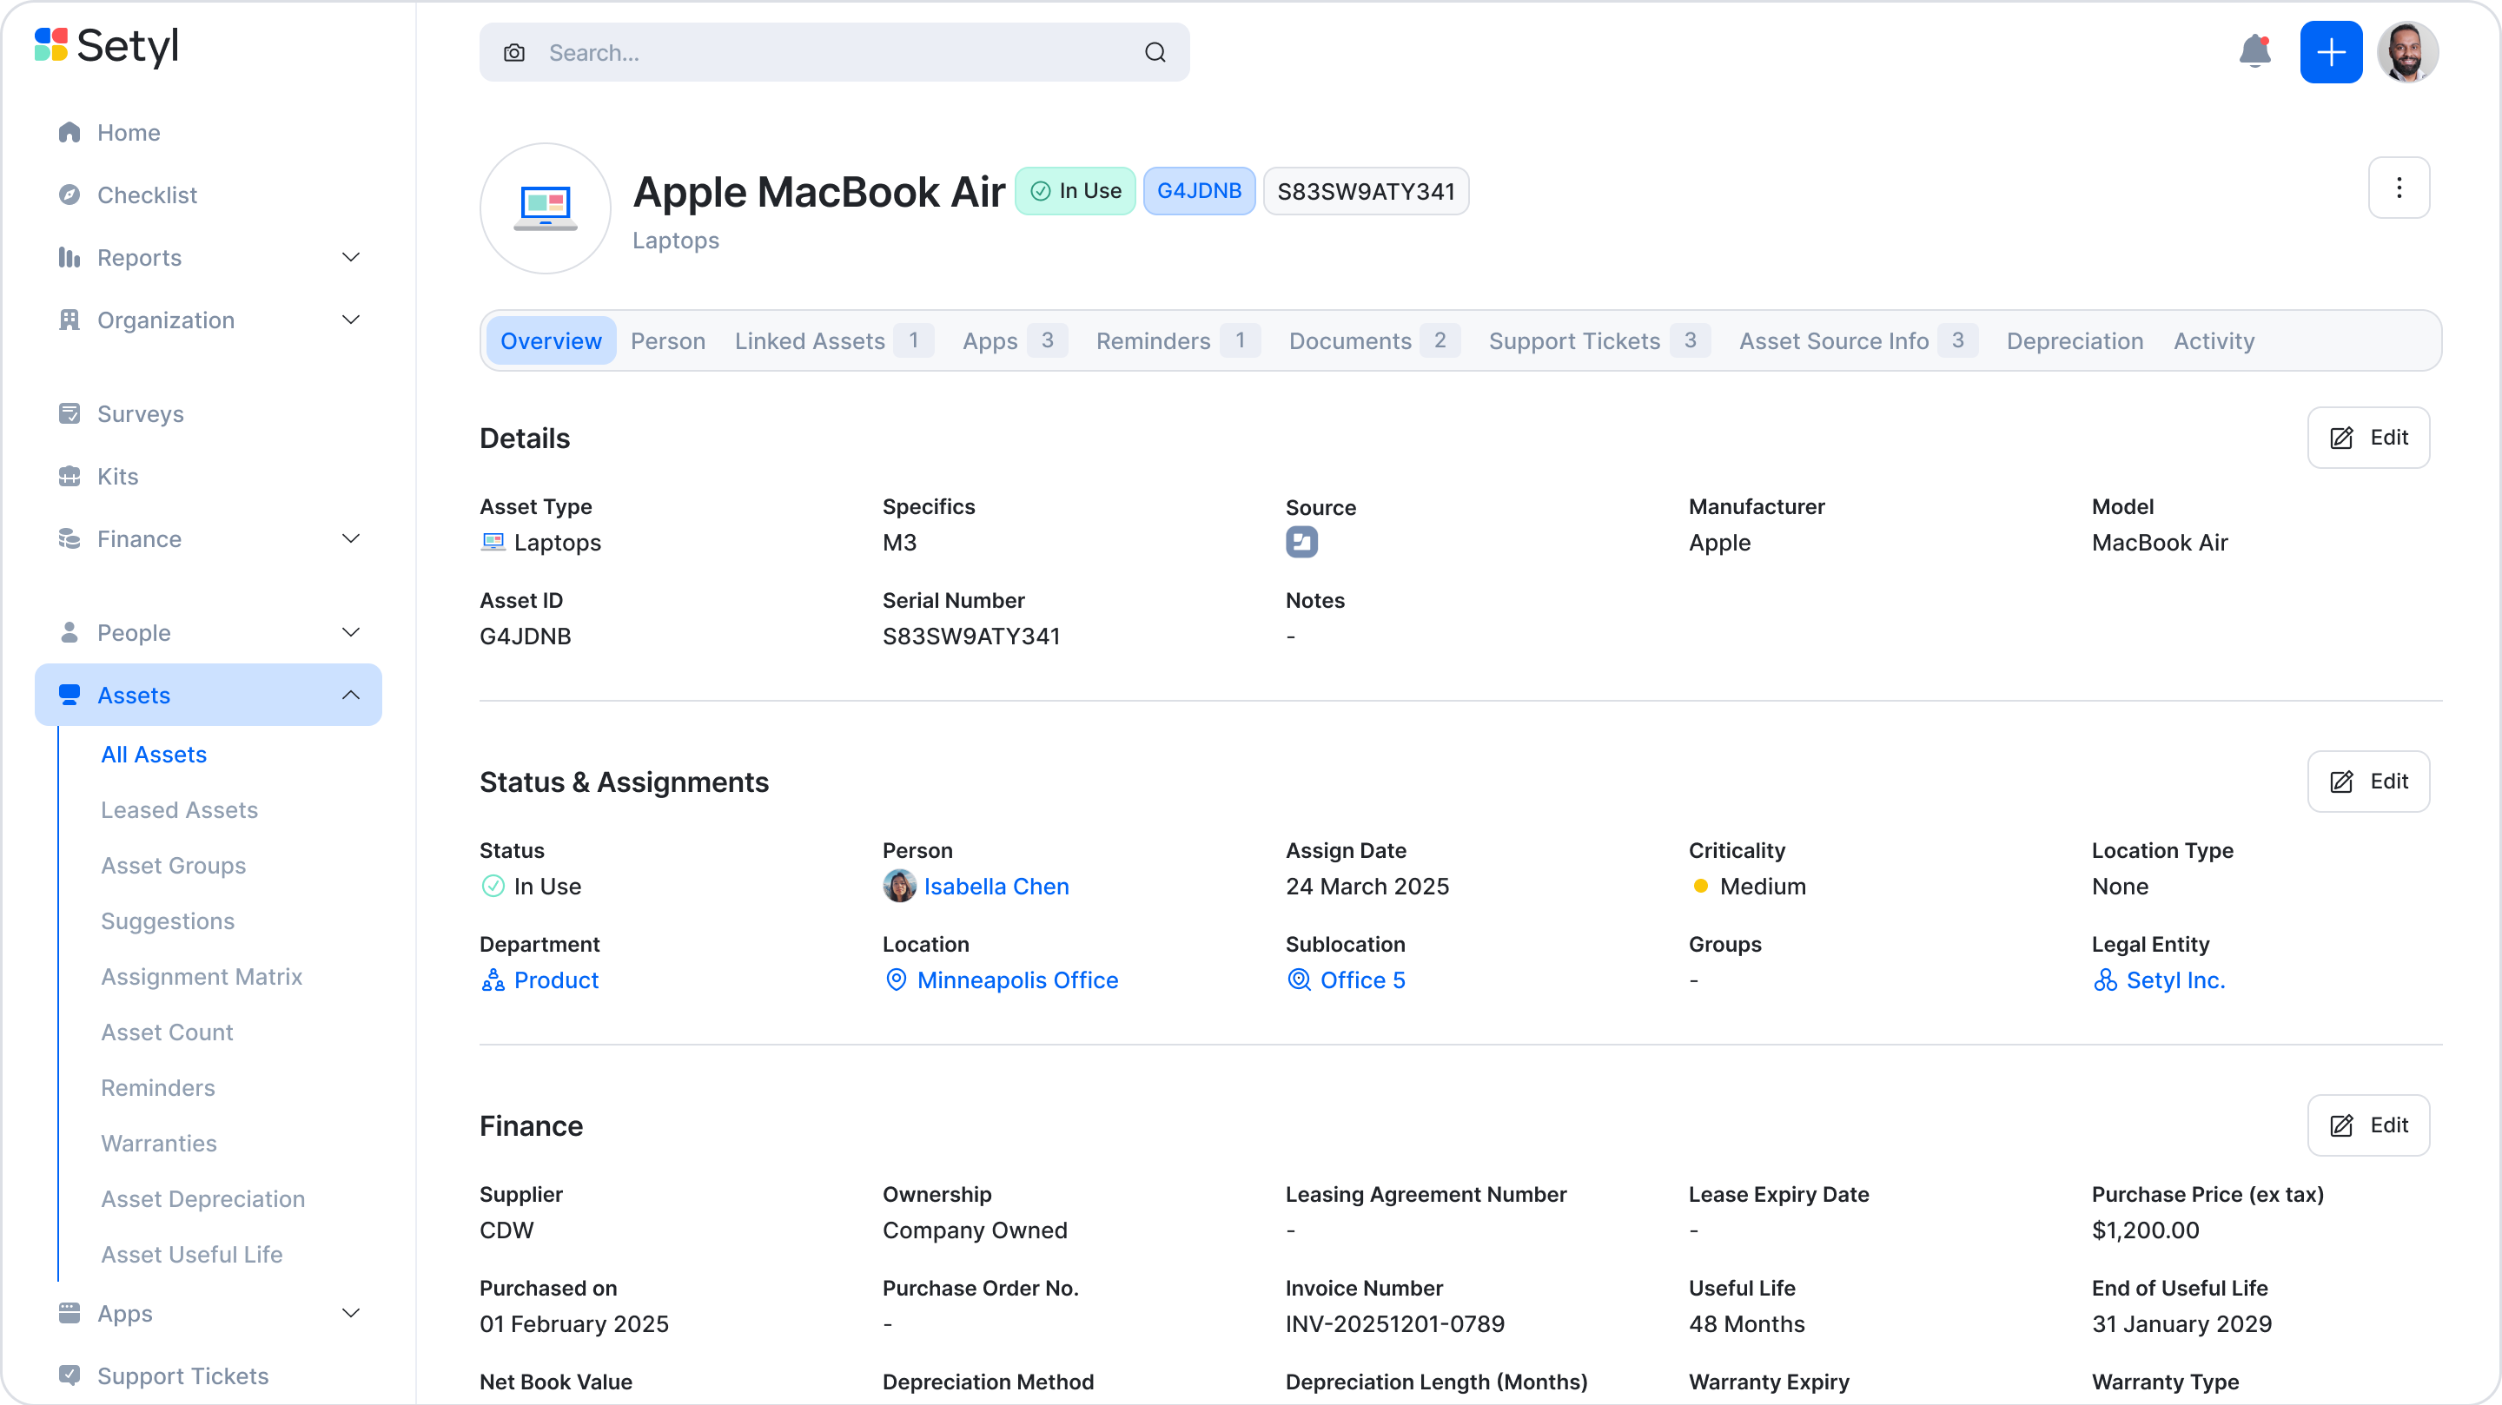Open Home from the sidebar
Screen dimensions: 2502x1405
click(129, 133)
